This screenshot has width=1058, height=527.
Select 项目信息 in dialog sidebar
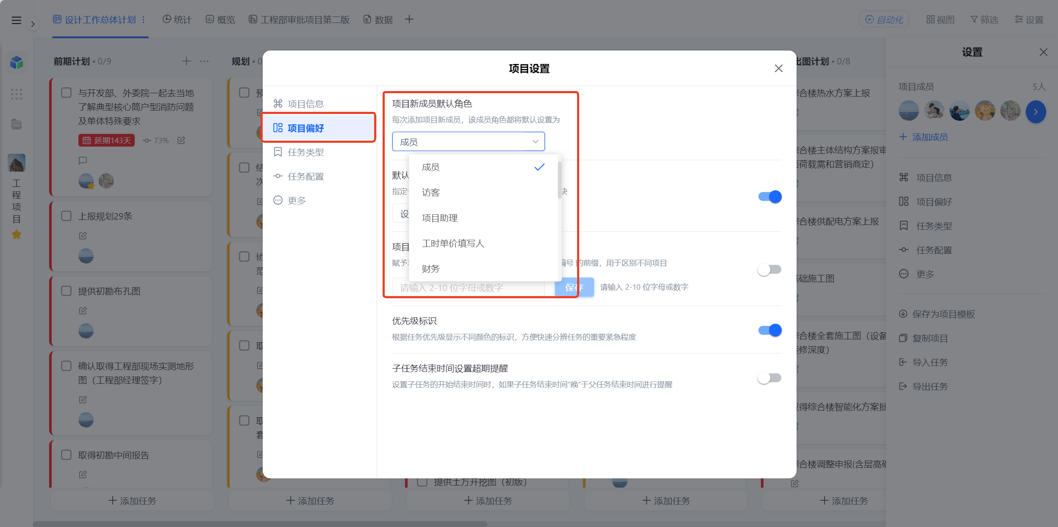pyautogui.click(x=319, y=104)
